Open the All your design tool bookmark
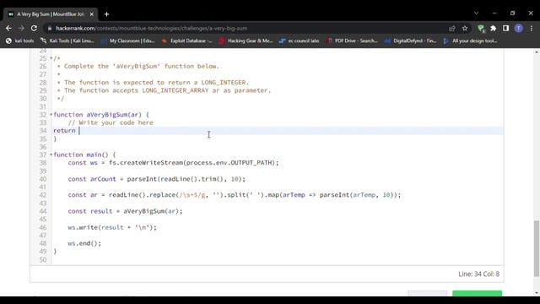This screenshot has width=540, height=304. [x=470, y=41]
